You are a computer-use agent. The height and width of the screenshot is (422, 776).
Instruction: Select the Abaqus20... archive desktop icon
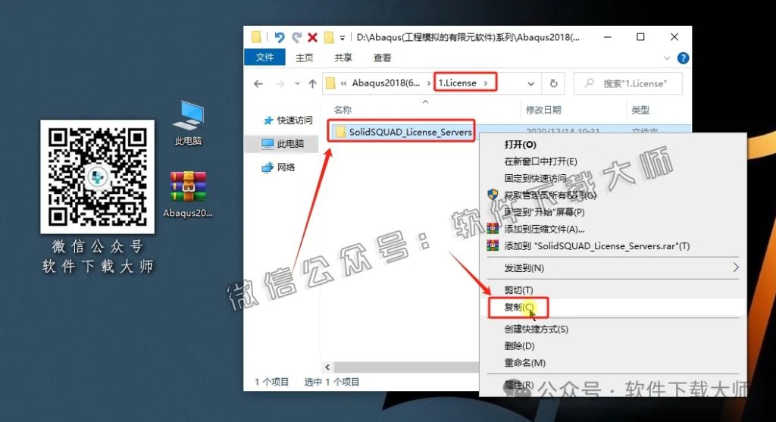pos(188,194)
